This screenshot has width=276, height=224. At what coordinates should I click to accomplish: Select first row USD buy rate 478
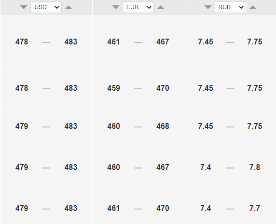click(22, 42)
